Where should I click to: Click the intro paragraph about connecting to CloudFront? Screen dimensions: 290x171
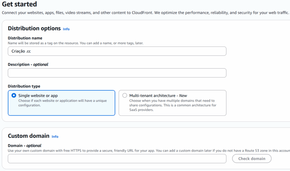tap(145, 13)
